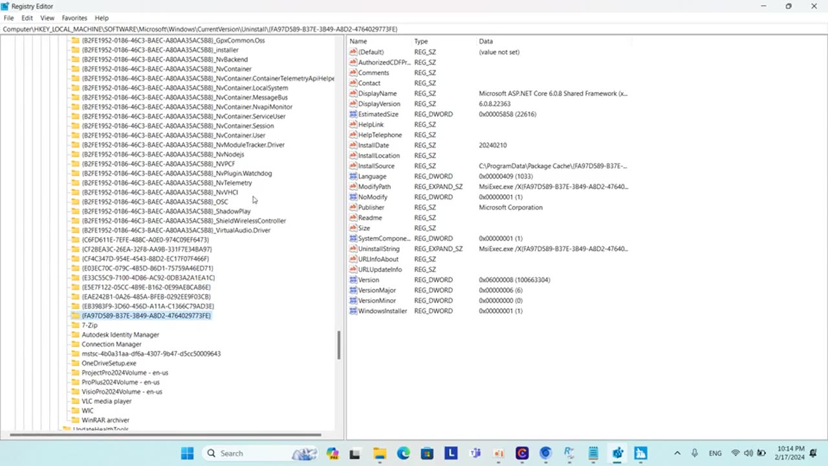This screenshot has height=466, width=828.
Task: Click the WinRAR archiver folder icon
Action: pyautogui.click(x=75, y=420)
